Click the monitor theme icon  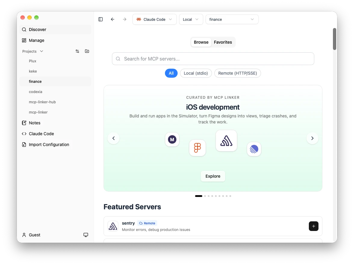(86, 235)
